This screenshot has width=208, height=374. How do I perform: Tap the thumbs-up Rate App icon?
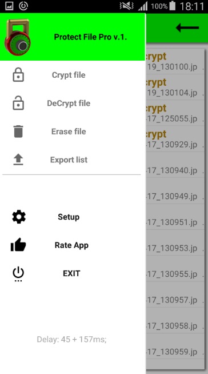[x=18, y=245]
